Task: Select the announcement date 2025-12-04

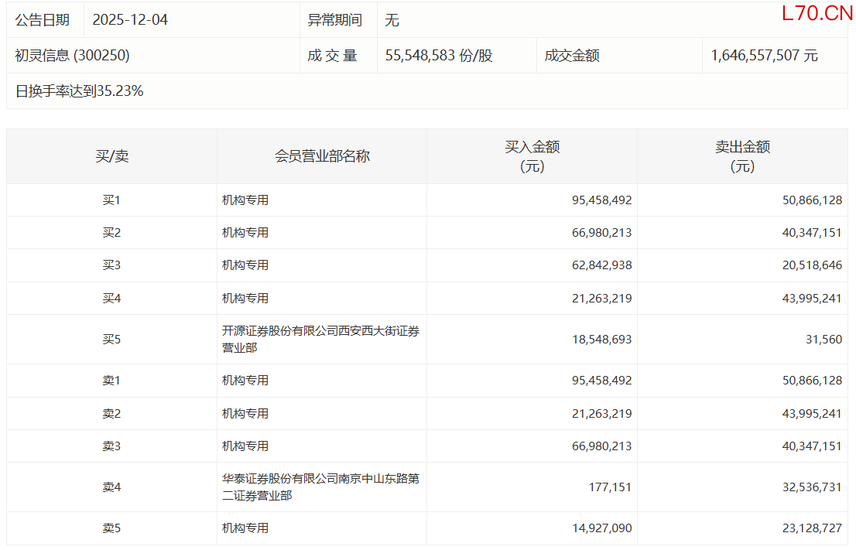Action: point(130,20)
